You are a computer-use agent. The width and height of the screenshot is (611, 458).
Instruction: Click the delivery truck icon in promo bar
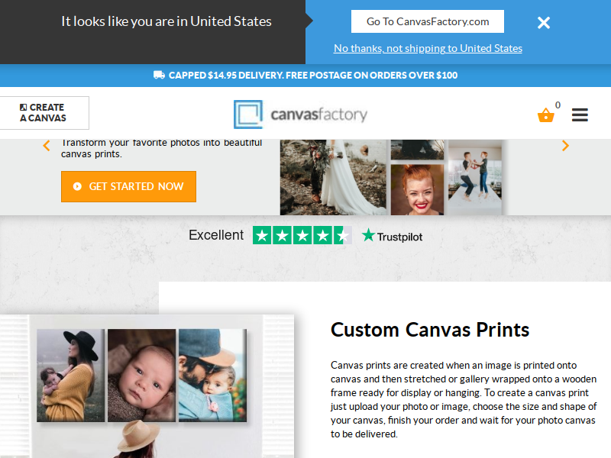(x=159, y=75)
